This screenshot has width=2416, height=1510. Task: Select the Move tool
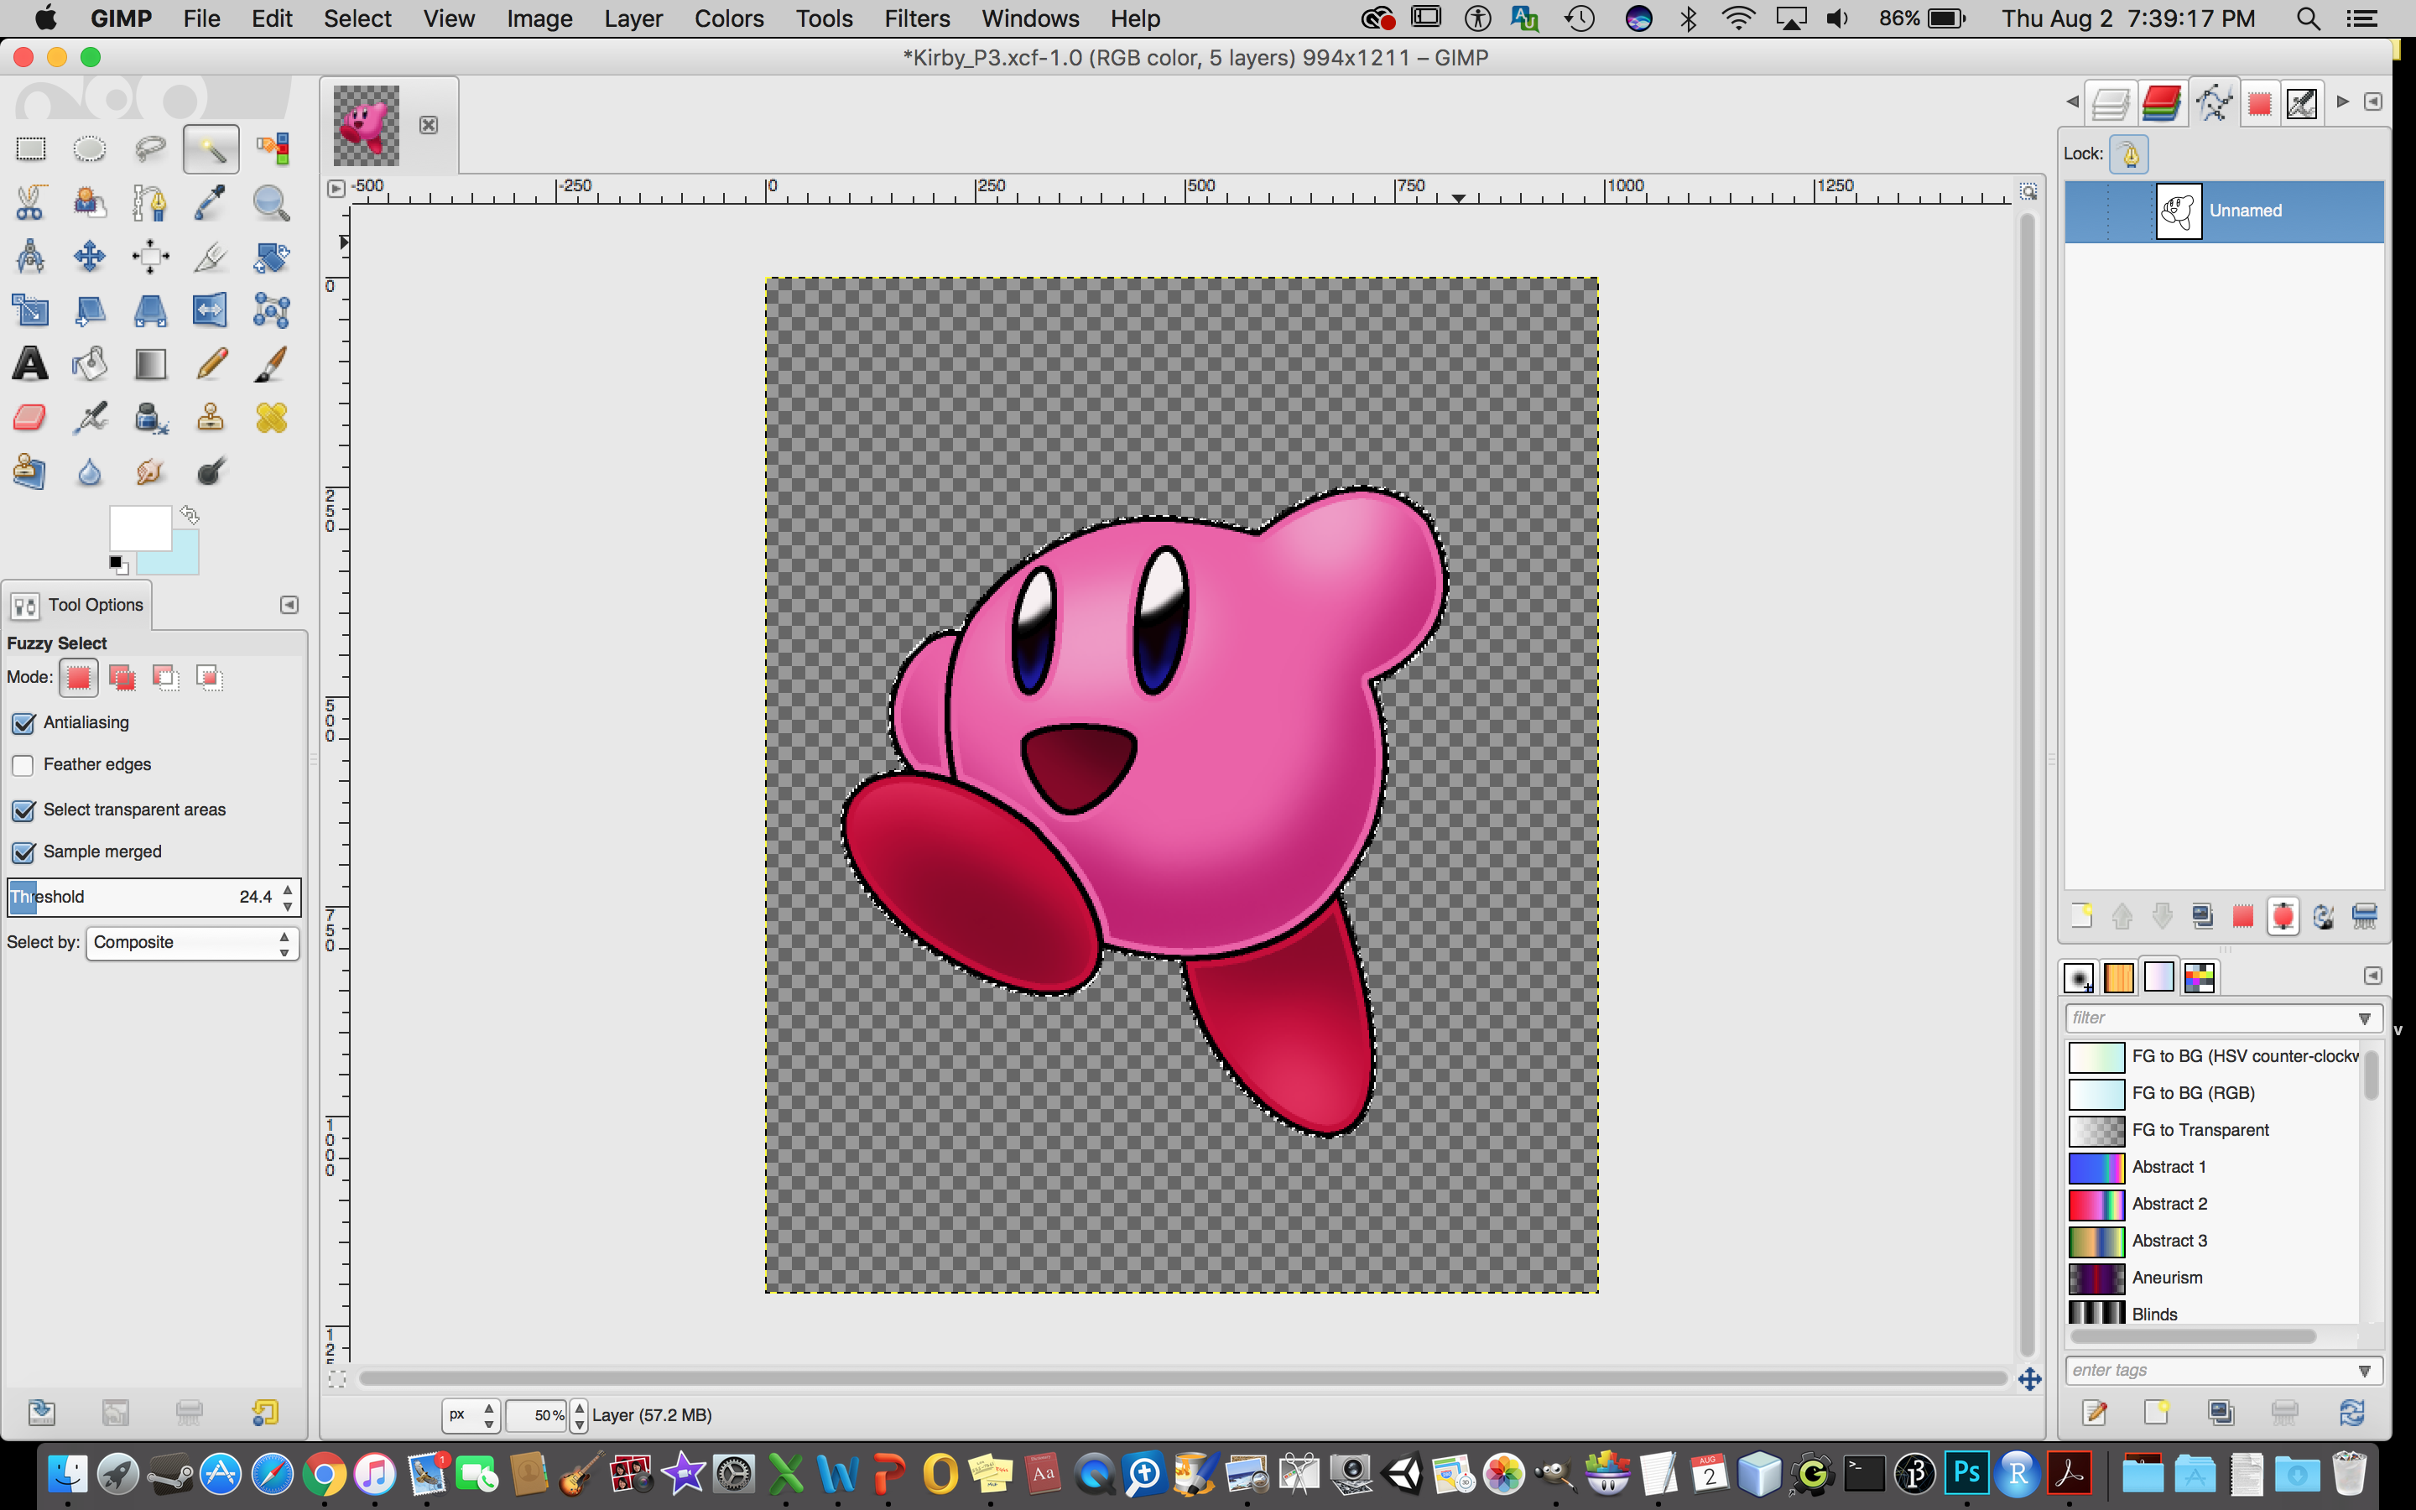90,257
